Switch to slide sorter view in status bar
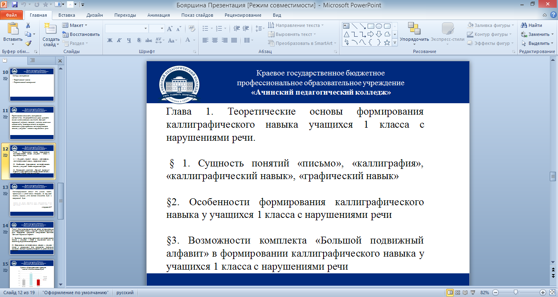The image size is (558, 297). point(458,293)
